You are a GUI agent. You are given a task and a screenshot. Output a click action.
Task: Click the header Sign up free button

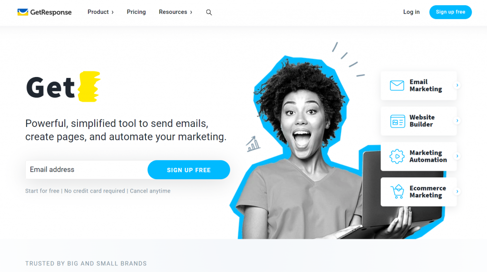tap(450, 12)
